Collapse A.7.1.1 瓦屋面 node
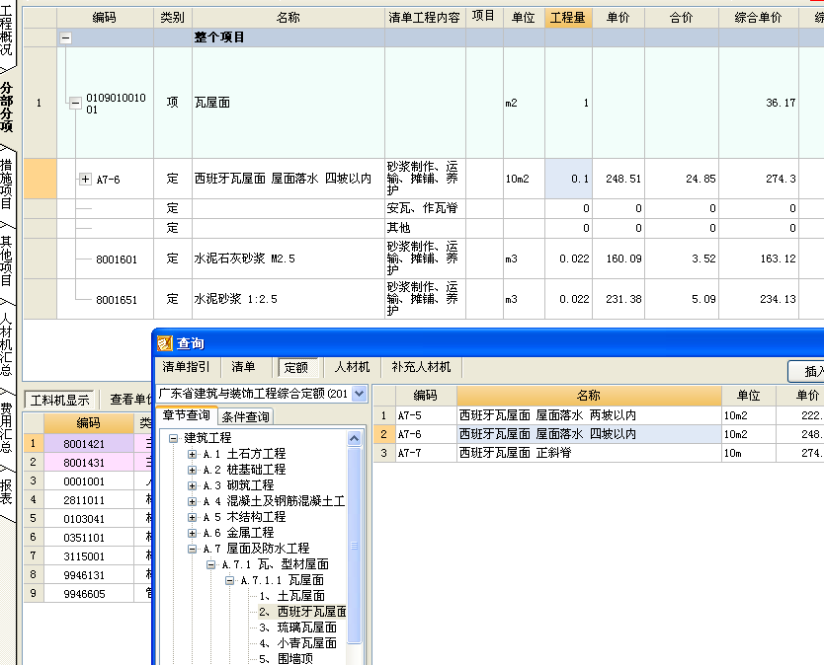This screenshot has width=824, height=665. (x=230, y=580)
